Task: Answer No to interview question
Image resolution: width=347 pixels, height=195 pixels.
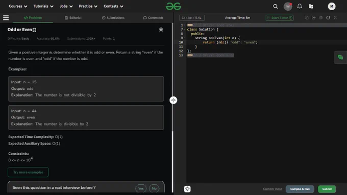Action: pyautogui.click(x=154, y=188)
